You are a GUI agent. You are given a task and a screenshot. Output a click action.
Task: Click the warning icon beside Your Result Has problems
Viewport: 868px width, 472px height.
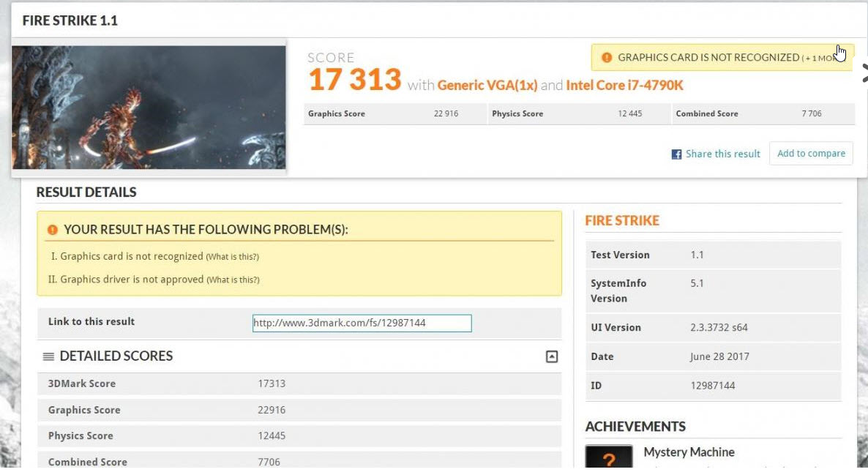tap(53, 230)
